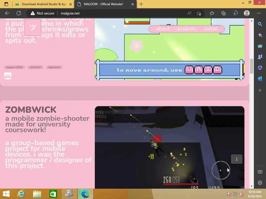The image size is (266, 199).
Task: Open the Outlook sidebar icon
Action: pos(260,79)
